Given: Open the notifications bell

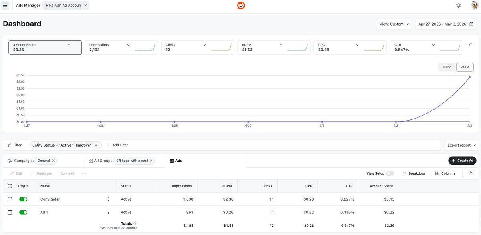Looking at the screenshot, I should (x=458, y=5).
